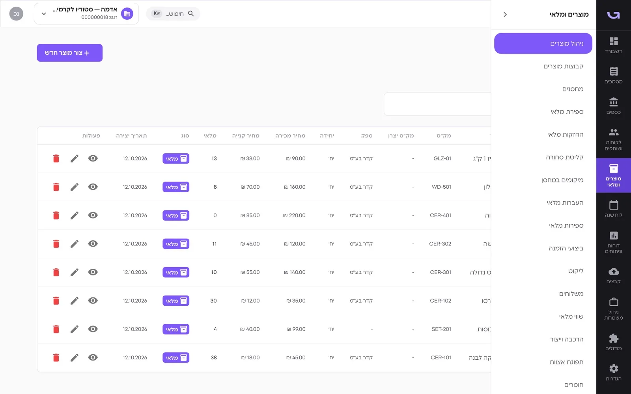This screenshot has width=631, height=394.
Task: Edit the WD-501 product with pencil icon
Action: click(x=75, y=187)
